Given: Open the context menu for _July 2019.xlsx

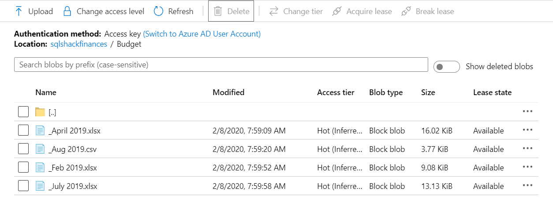Looking at the screenshot, I should tap(527, 186).
